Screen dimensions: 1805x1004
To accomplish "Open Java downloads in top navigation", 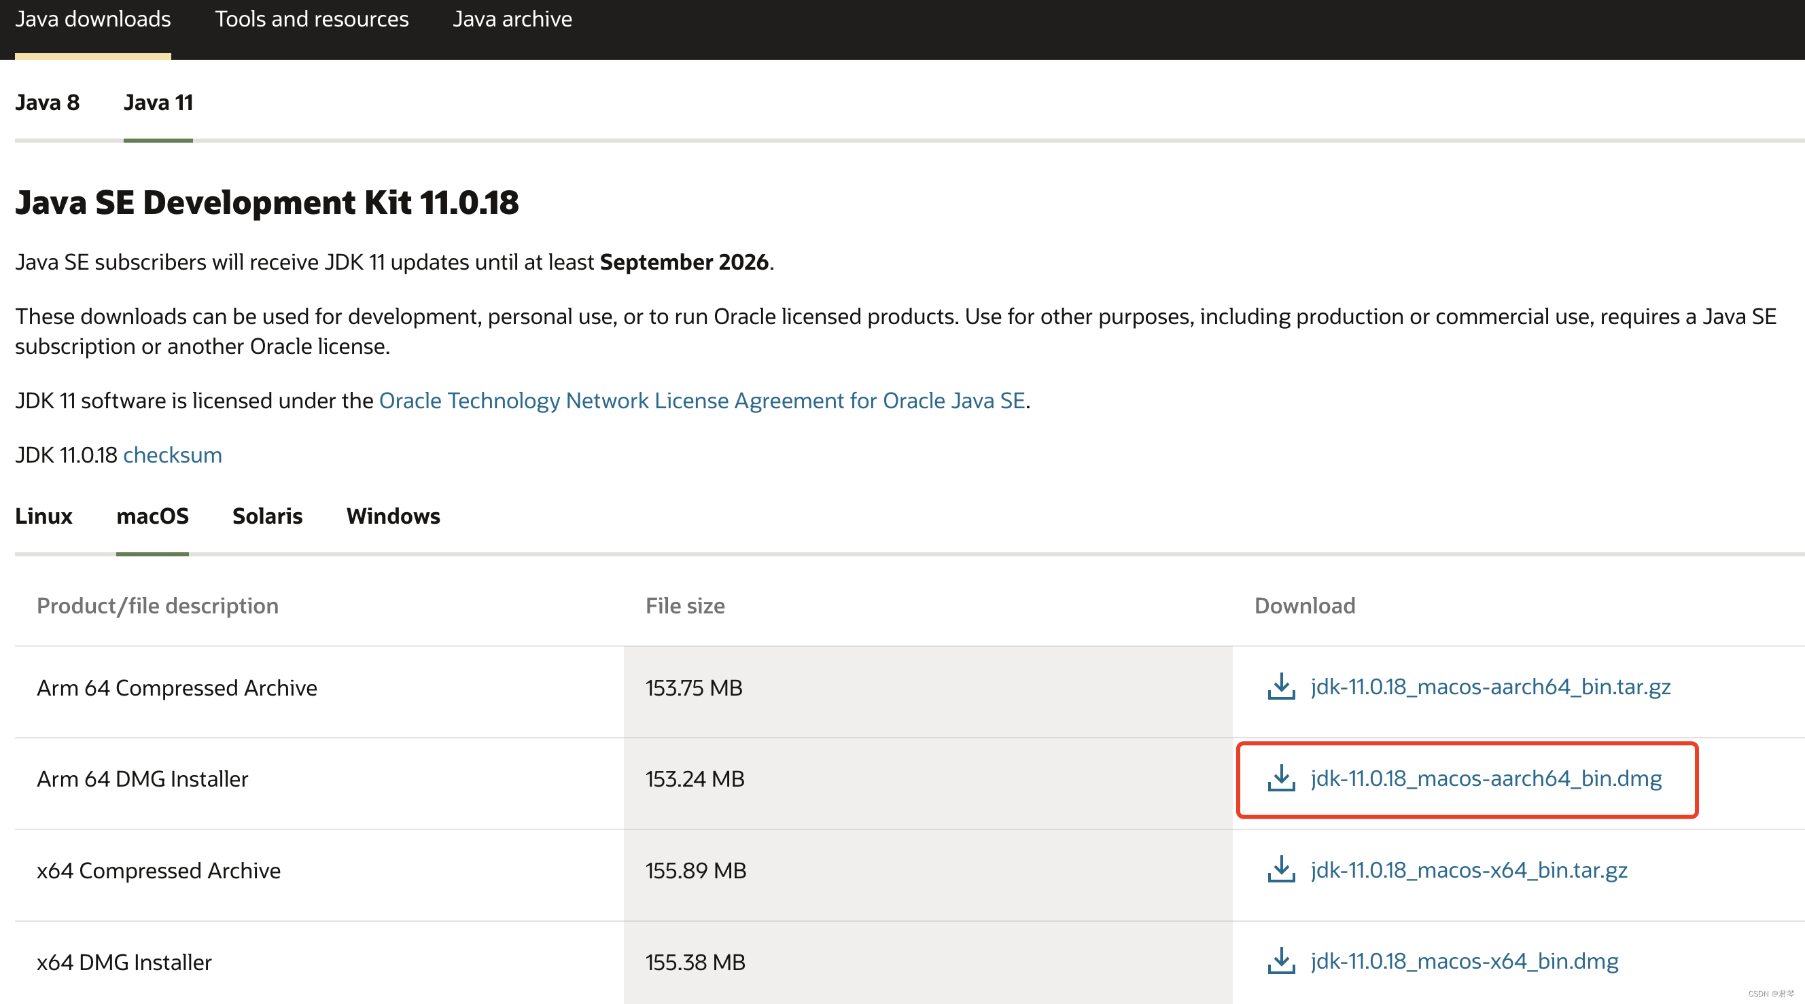I will click(x=92, y=19).
